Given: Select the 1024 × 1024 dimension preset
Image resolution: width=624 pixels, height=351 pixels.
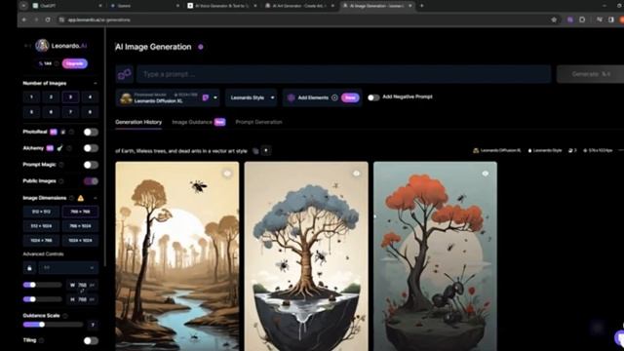Looking at the screenshot, I should [80, 241].
